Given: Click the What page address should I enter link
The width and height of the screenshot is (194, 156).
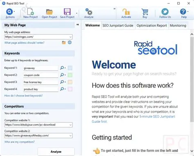Looking at the screenshot, I should 25,43.
